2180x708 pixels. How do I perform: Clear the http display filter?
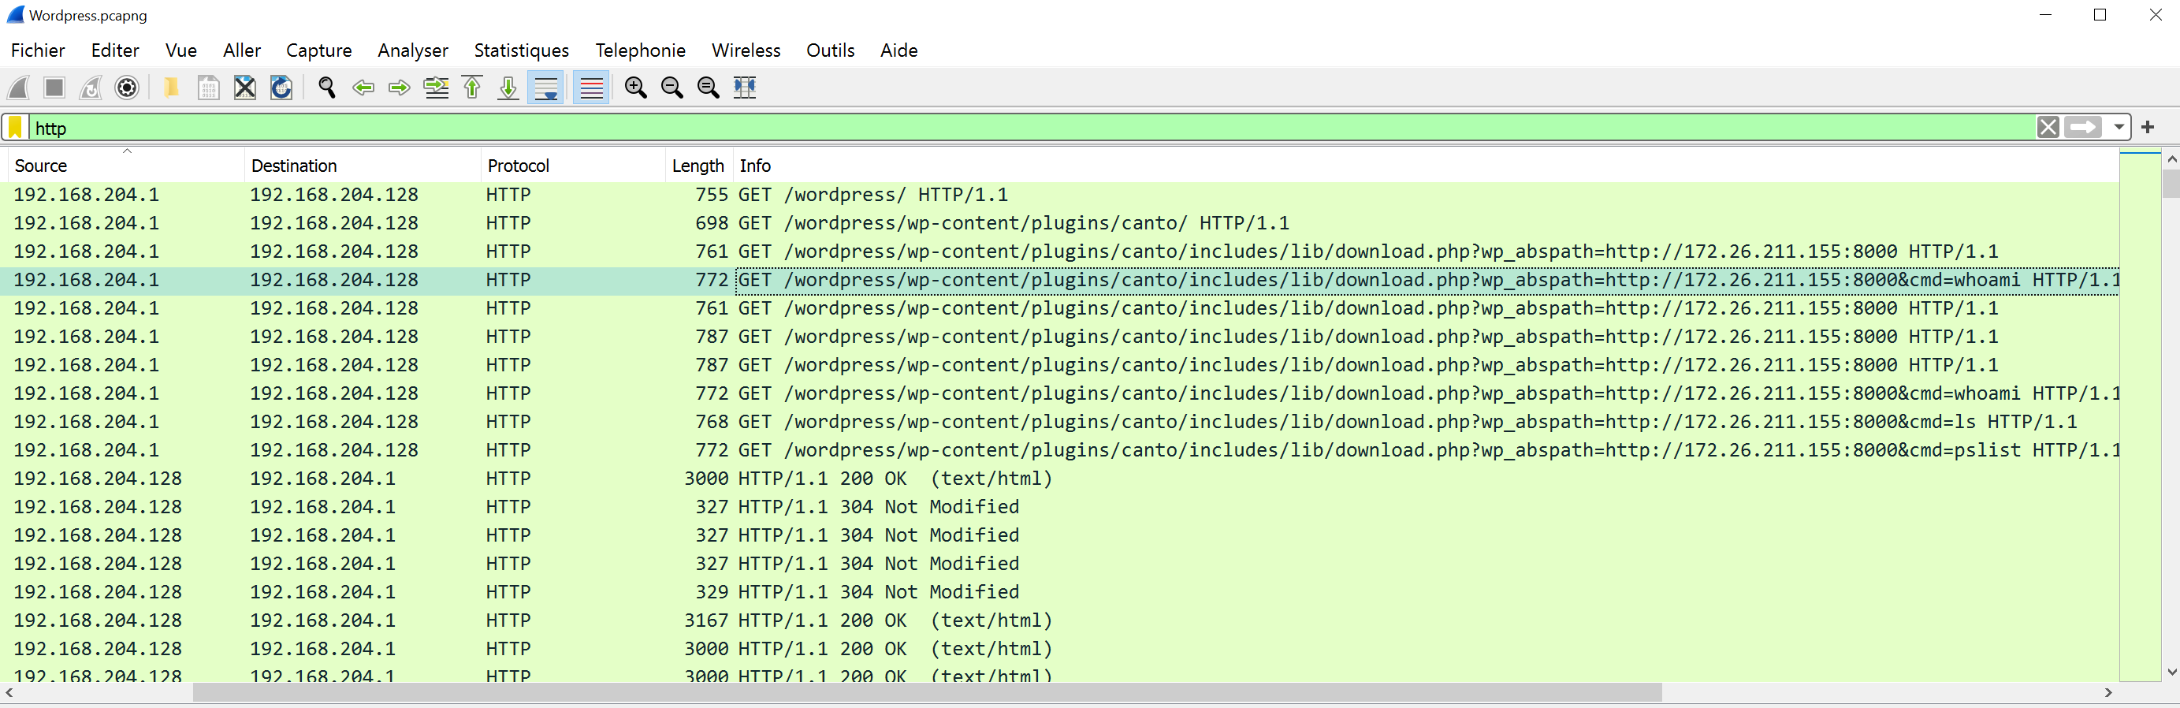(x=2048, y=127)
